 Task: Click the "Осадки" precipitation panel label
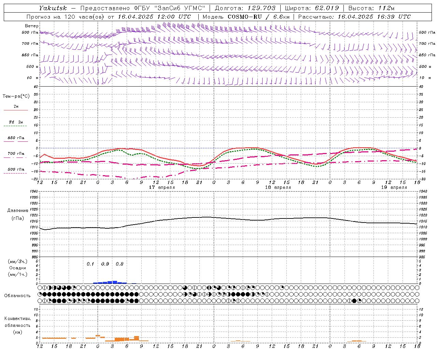tap(17, 268)
